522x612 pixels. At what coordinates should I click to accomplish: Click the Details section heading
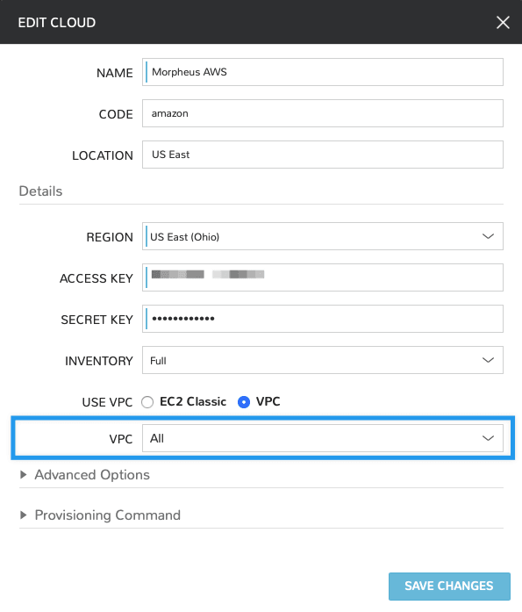(x=40, y=191)
